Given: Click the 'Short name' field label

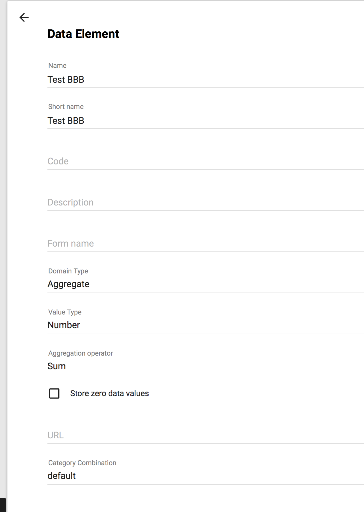Looking at the screenshot, I should [66, 107].
